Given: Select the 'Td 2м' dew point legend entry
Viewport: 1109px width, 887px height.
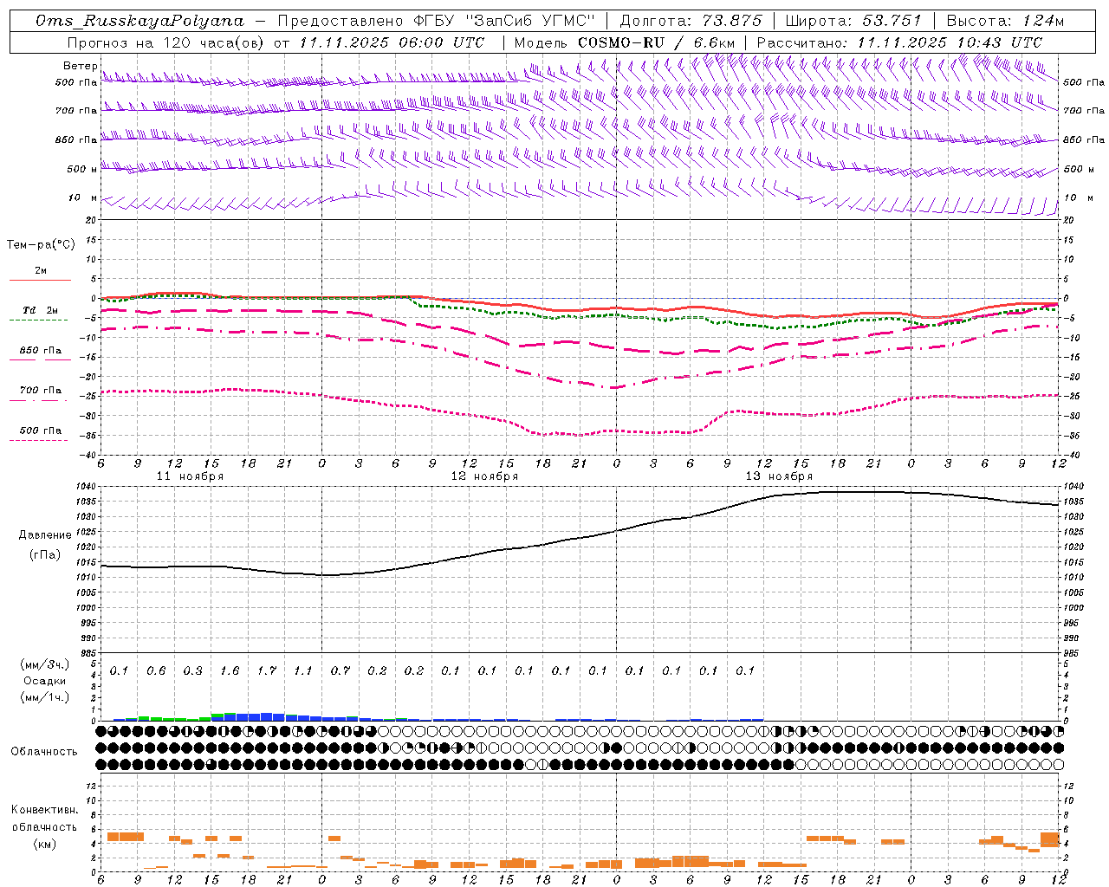Looking at the screenshot, I should click(x=41, y=310).
